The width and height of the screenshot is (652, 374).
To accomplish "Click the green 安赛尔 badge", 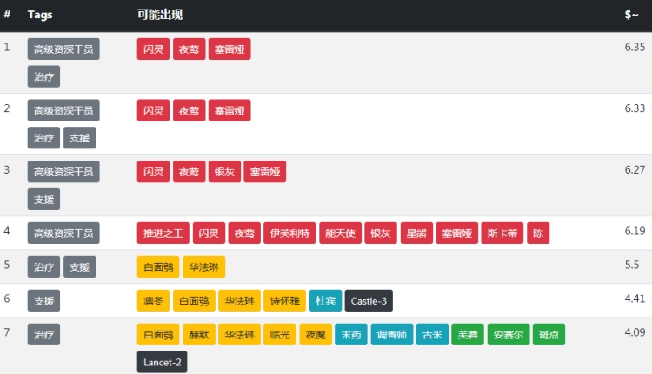I will click(x=508, y=334).
